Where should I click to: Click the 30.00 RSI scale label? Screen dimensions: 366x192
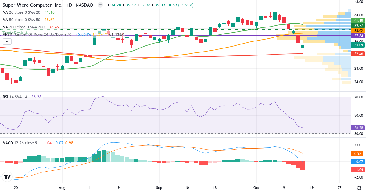point(358,133)
